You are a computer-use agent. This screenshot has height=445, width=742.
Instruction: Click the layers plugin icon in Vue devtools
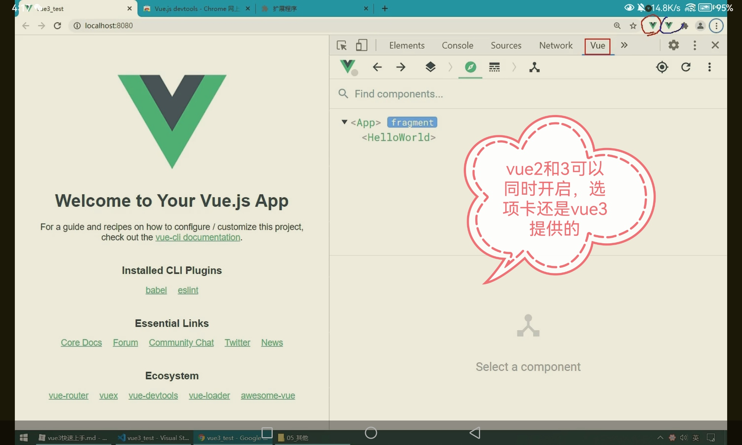pos(430,67)
